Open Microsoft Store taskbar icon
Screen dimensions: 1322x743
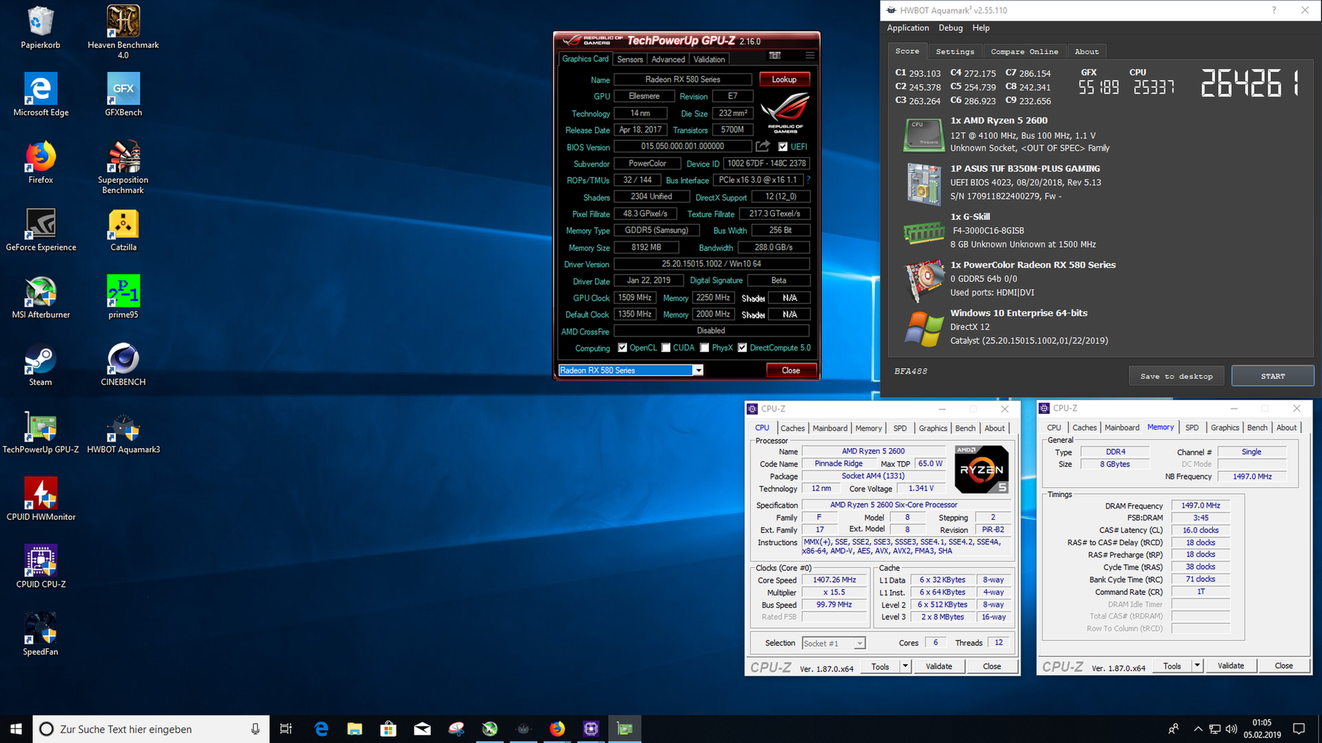coord(388,729)
